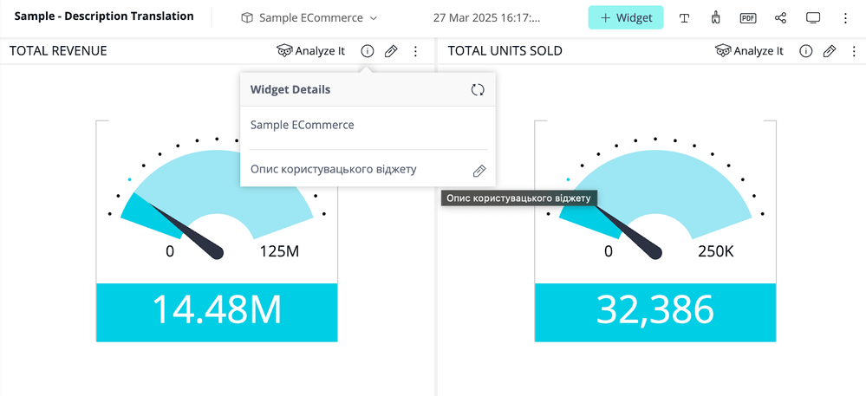Click the refresh icon in Widget Details

(x=478, y=89)
